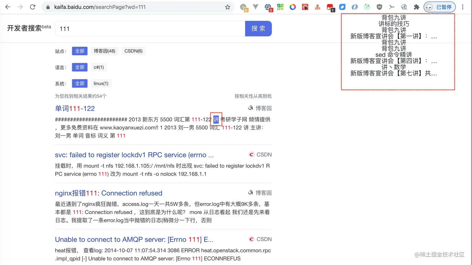This screenshot has height=265, width=472.
Task: Click the address bar URL
Action: coord(100,7)
